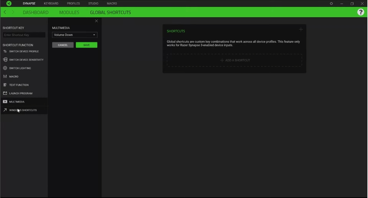
Task: Click the Windows Shortcuts arrow icon
Action: 5,110
